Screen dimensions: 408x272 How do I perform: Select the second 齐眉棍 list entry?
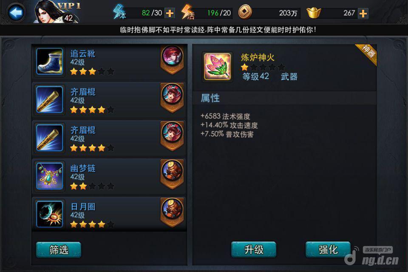109,138
